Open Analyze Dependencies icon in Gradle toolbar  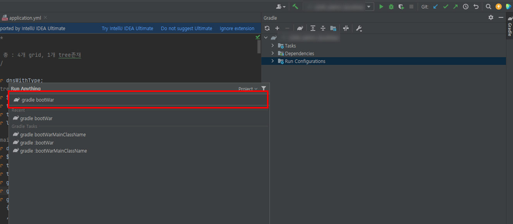[333, 28]
